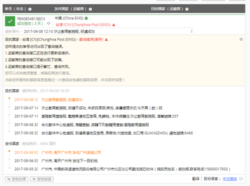Viewport: 250px width, 186px height.
Task: Click 成功签收 (3 天) status text
Action: point(30,23)
